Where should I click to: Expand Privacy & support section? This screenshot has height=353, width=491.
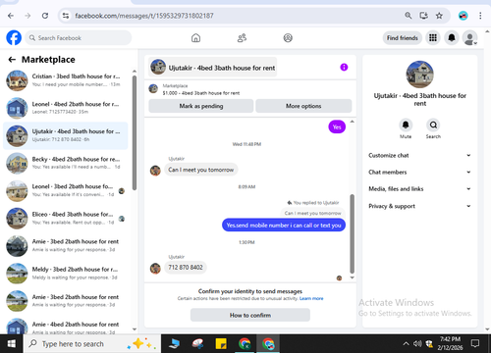coord(419,206)
